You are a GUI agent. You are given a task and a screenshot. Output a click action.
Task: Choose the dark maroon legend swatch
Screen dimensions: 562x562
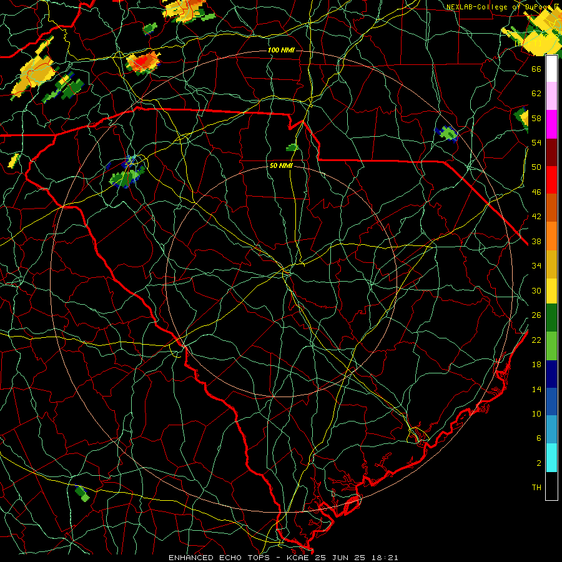pyautogui.click(x=551, y=152)
